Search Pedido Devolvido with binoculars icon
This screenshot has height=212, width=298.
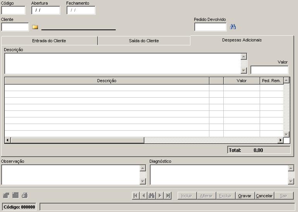pos(233,27)
